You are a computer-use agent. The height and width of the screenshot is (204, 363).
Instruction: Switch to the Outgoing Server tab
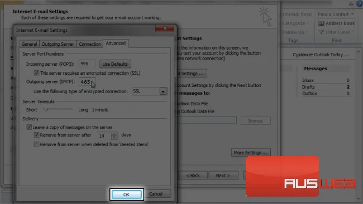coord(58,44)
